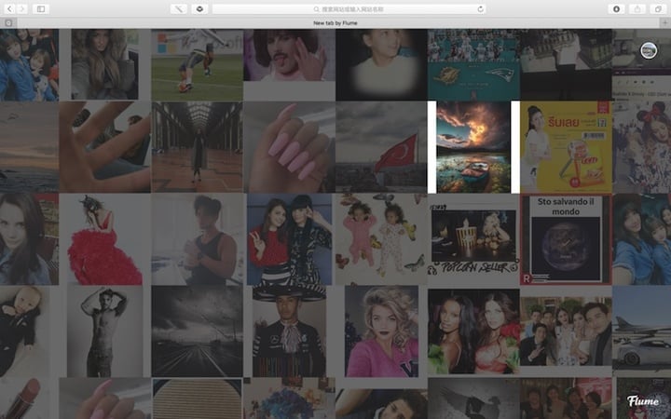671x419 pixels.
Task: Select the 'New tab by Flume' tab
Action: (335, 21)
